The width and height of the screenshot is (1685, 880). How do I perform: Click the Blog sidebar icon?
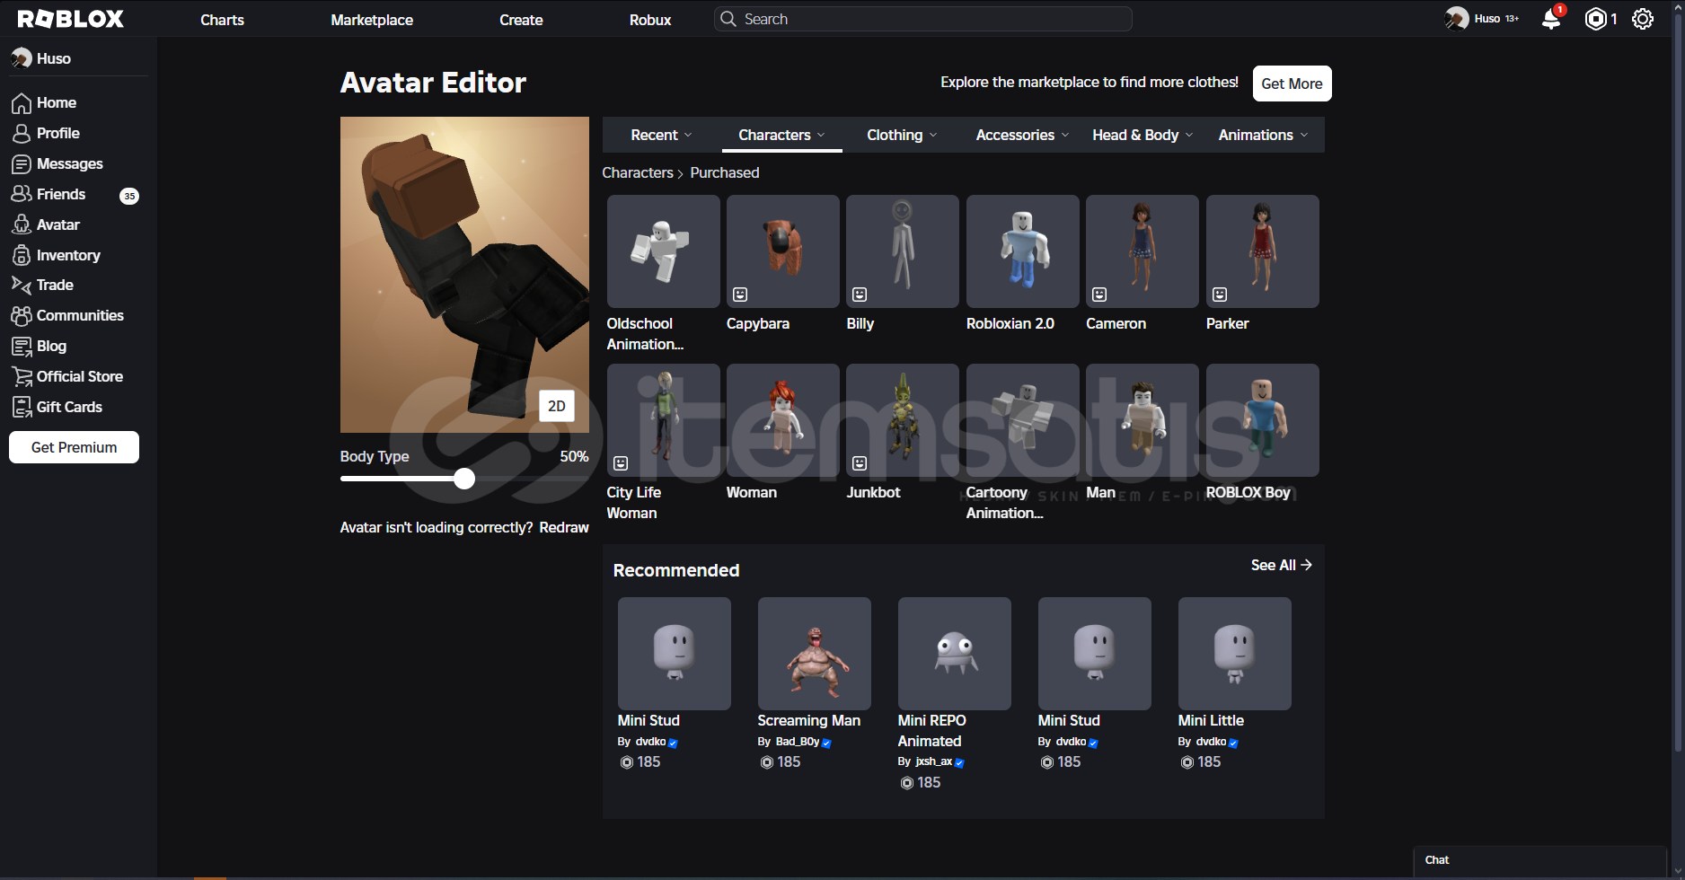22,347
